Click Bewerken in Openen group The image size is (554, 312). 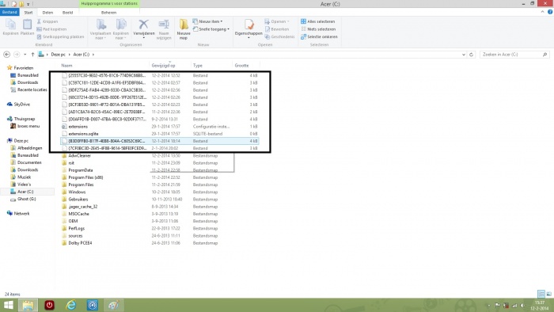[x=277, y=29]
